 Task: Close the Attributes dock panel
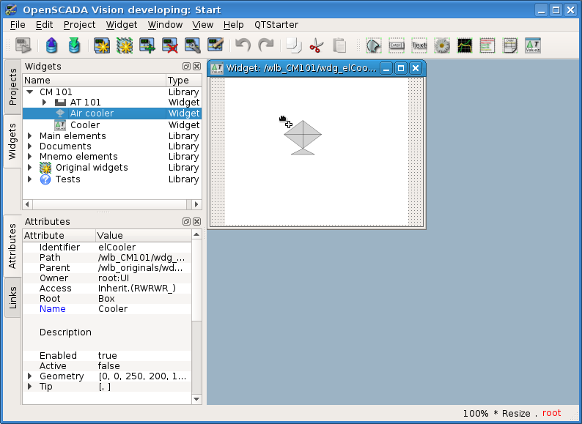pyautogui.click(x=196, y=222)
